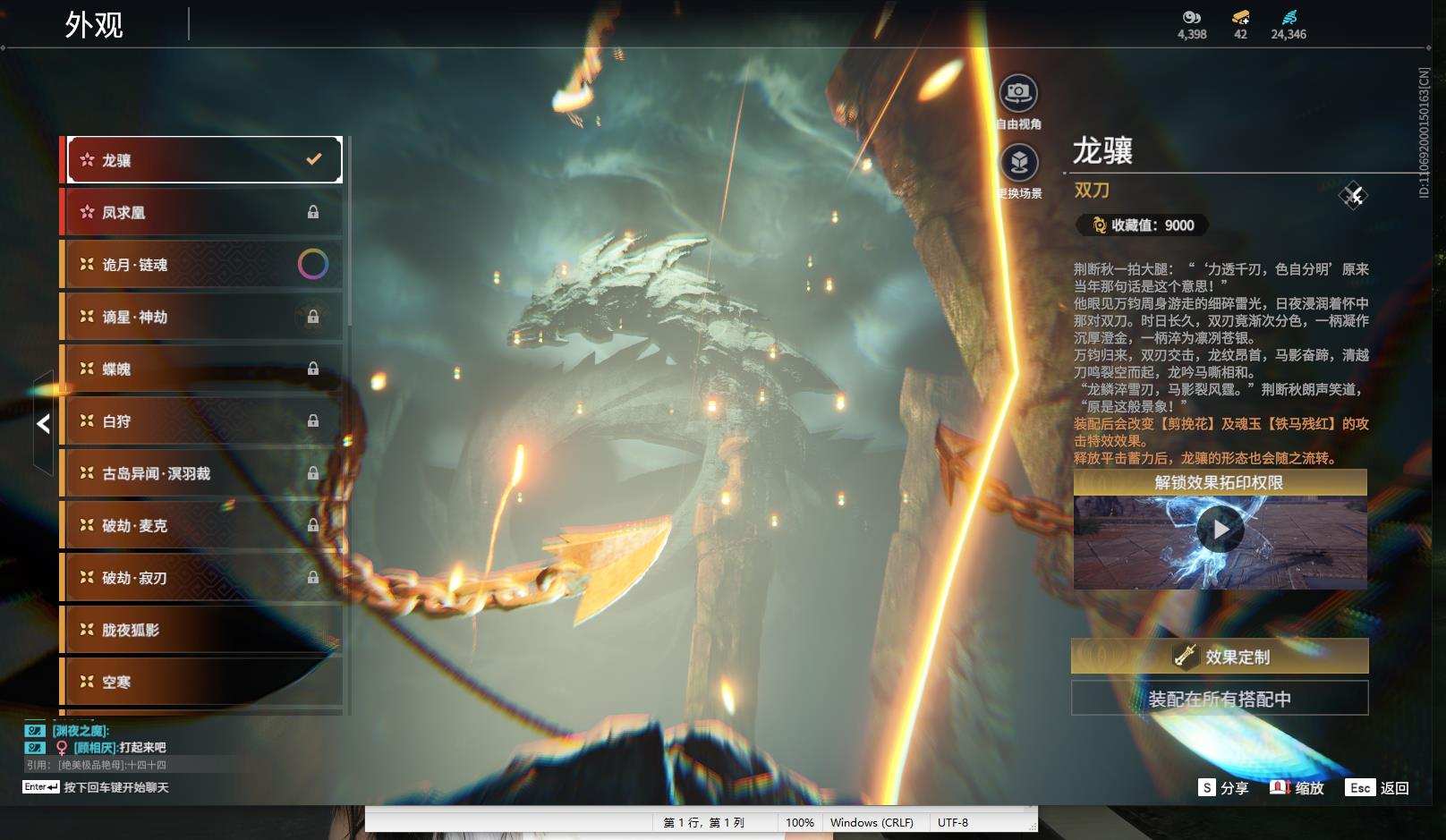Open the free camera view (自由视角)

click(x=1018, y=92)
